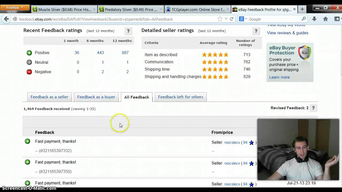Select the Feedback as a buyer tab

96,97
